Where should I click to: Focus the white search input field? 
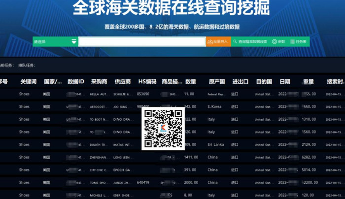pos(142,41)
